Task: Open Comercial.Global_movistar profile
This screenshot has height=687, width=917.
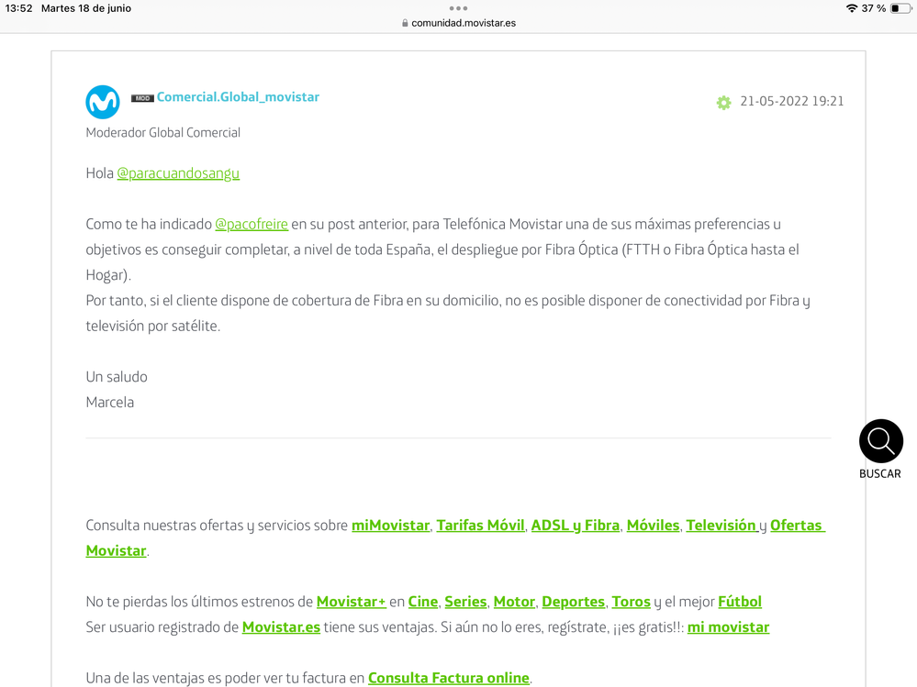Action: 238,97
